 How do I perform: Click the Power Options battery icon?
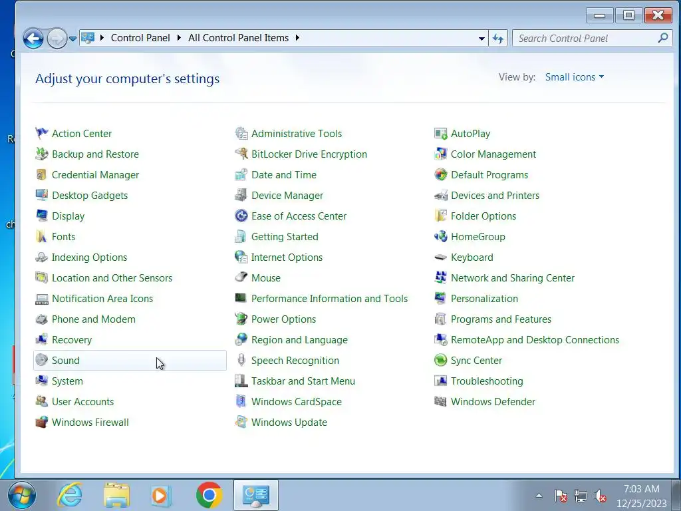(x=241, y=319)
